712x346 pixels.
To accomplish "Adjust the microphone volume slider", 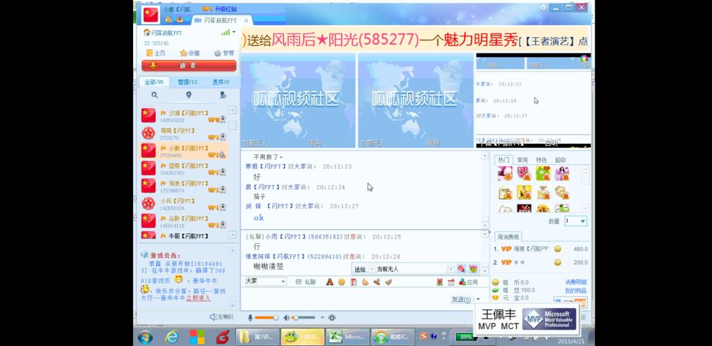I will click(x=266, y=318).
